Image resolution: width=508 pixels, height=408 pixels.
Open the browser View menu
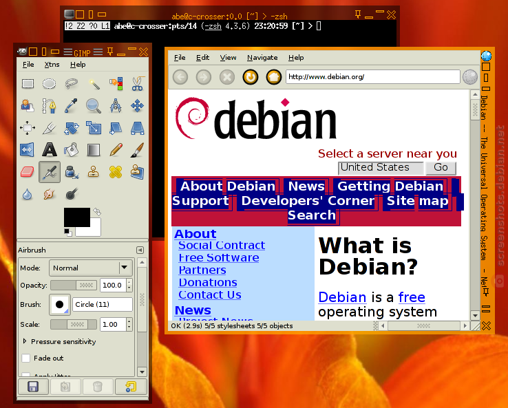(x=228, y=57)
